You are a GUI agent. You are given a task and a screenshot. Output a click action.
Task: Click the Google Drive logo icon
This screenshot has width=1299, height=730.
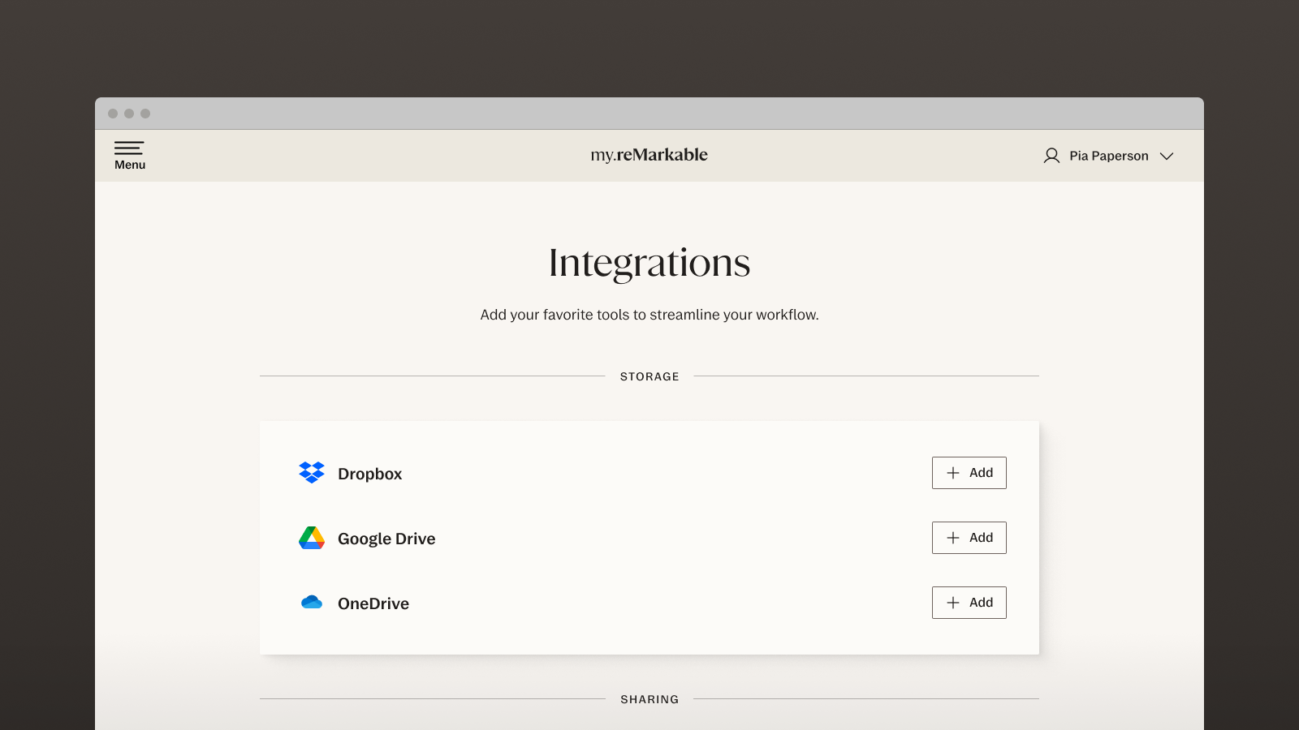(312, 538)
